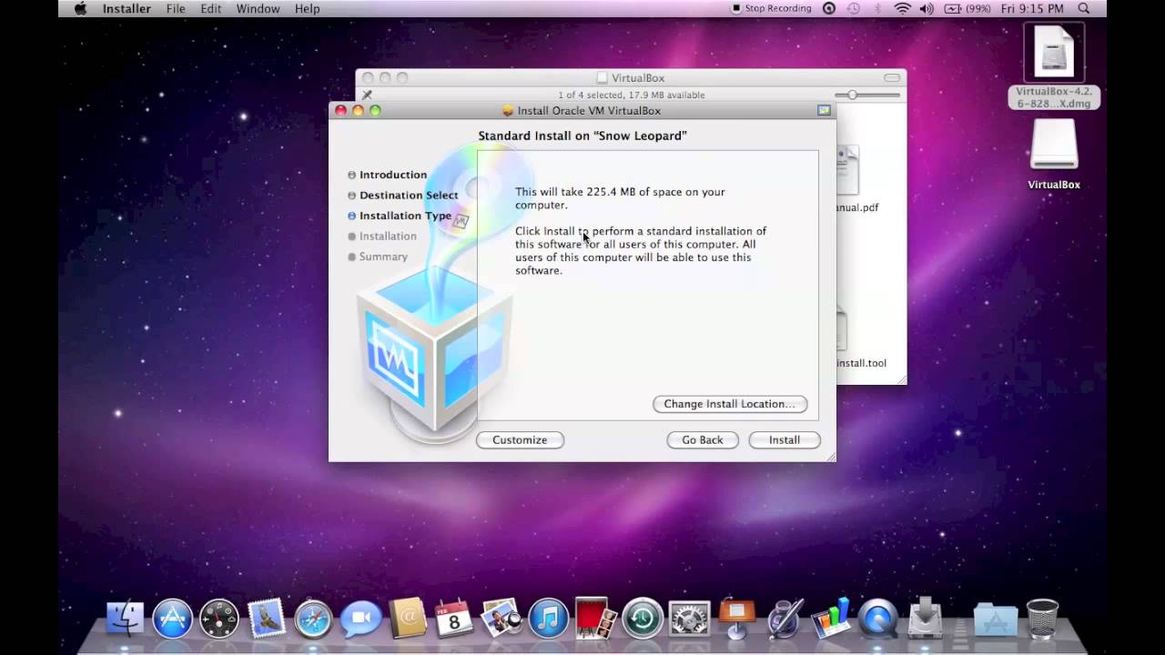The image size is (1165, 655).
Task: Launch App Store from the Dock
Action: [172, 619]
